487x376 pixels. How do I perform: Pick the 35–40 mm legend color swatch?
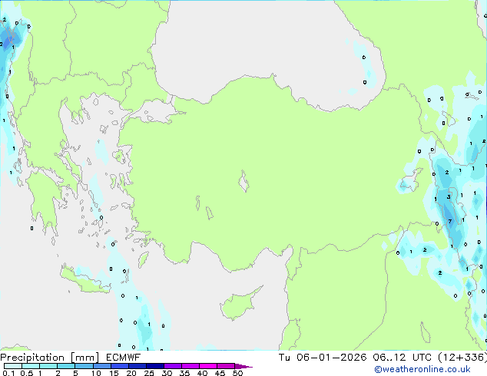pyautogui.click(x=190, y=366)
